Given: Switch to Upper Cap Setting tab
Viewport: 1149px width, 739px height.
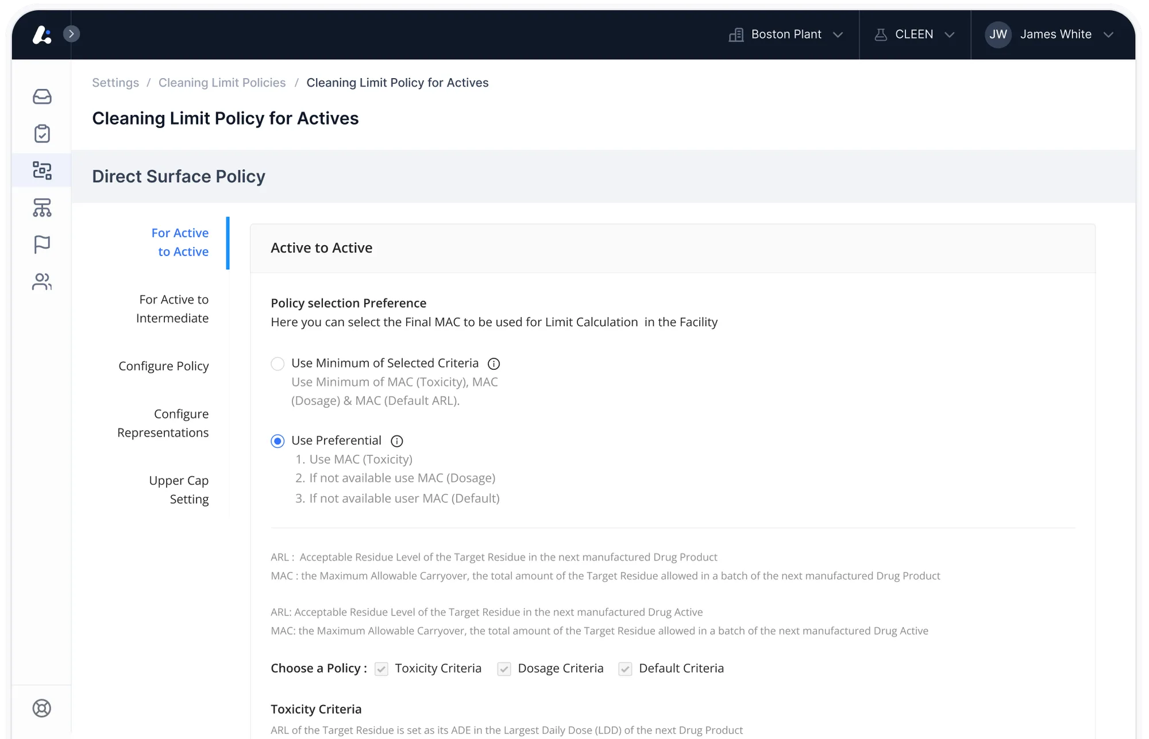Looking at the screenshot, I should click(x=179, y=490).
